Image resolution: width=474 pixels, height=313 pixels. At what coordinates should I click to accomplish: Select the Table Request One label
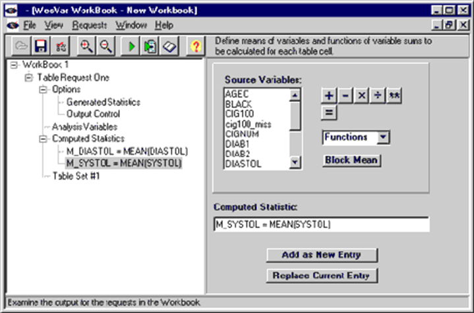click(73, 78)
